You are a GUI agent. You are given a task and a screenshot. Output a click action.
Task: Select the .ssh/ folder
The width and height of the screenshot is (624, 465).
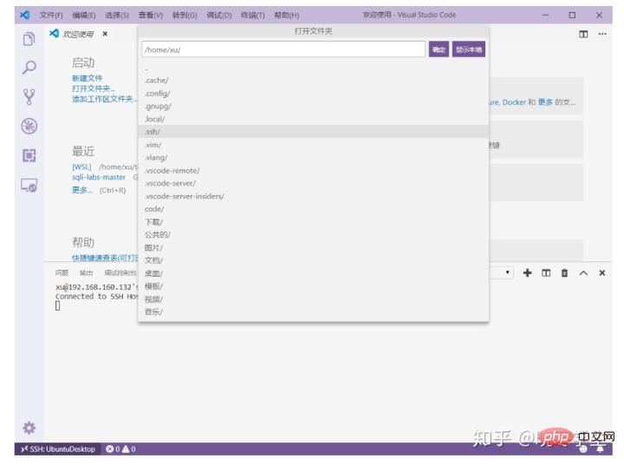coord(314,132)
